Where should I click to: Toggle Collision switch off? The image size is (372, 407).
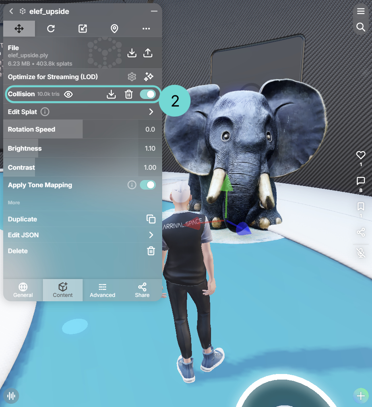(x=148, y=94)
